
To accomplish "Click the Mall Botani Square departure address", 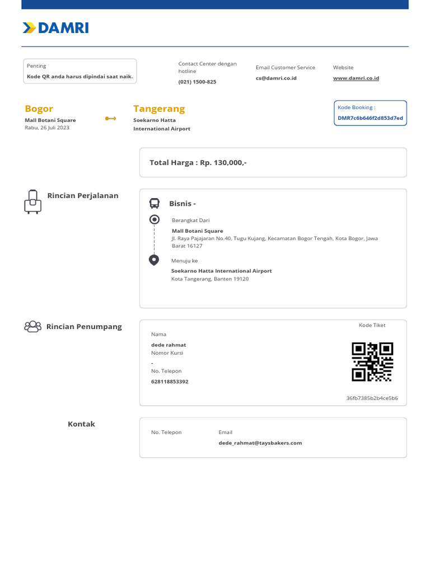I will 274,238.
